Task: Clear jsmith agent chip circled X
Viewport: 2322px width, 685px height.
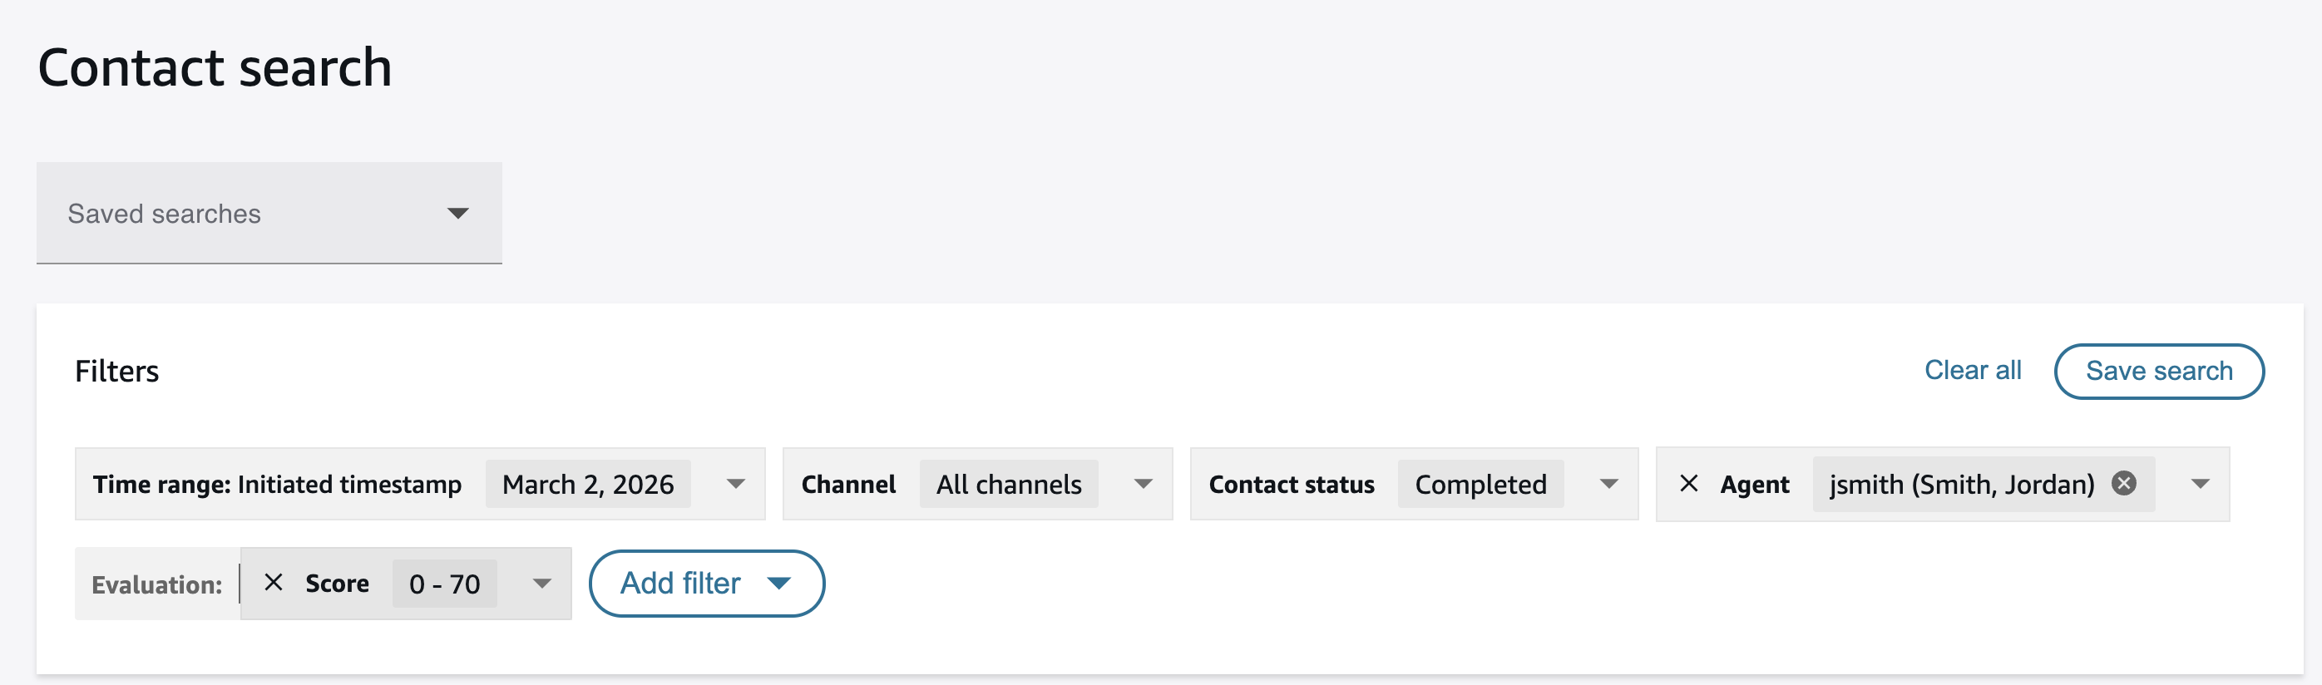Action: [2124, 484]
